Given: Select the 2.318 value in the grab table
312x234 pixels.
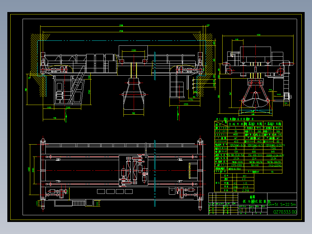Looking at the screenshot, I should pyautogui.click(x=245, y=190).
